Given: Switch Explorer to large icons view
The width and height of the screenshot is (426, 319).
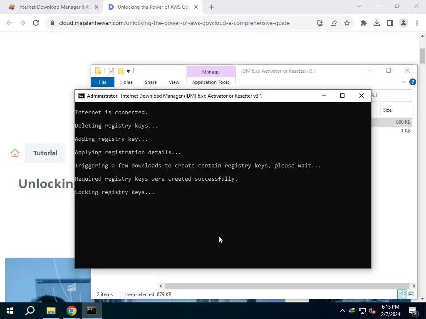Looking at the screenshot, I should click(411, 294).
